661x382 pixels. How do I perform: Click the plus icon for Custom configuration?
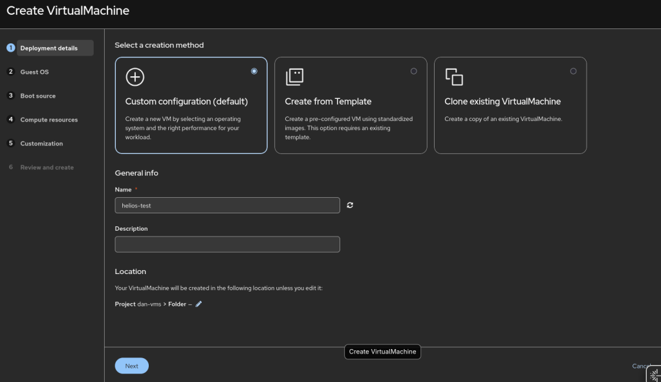point(135,77)
